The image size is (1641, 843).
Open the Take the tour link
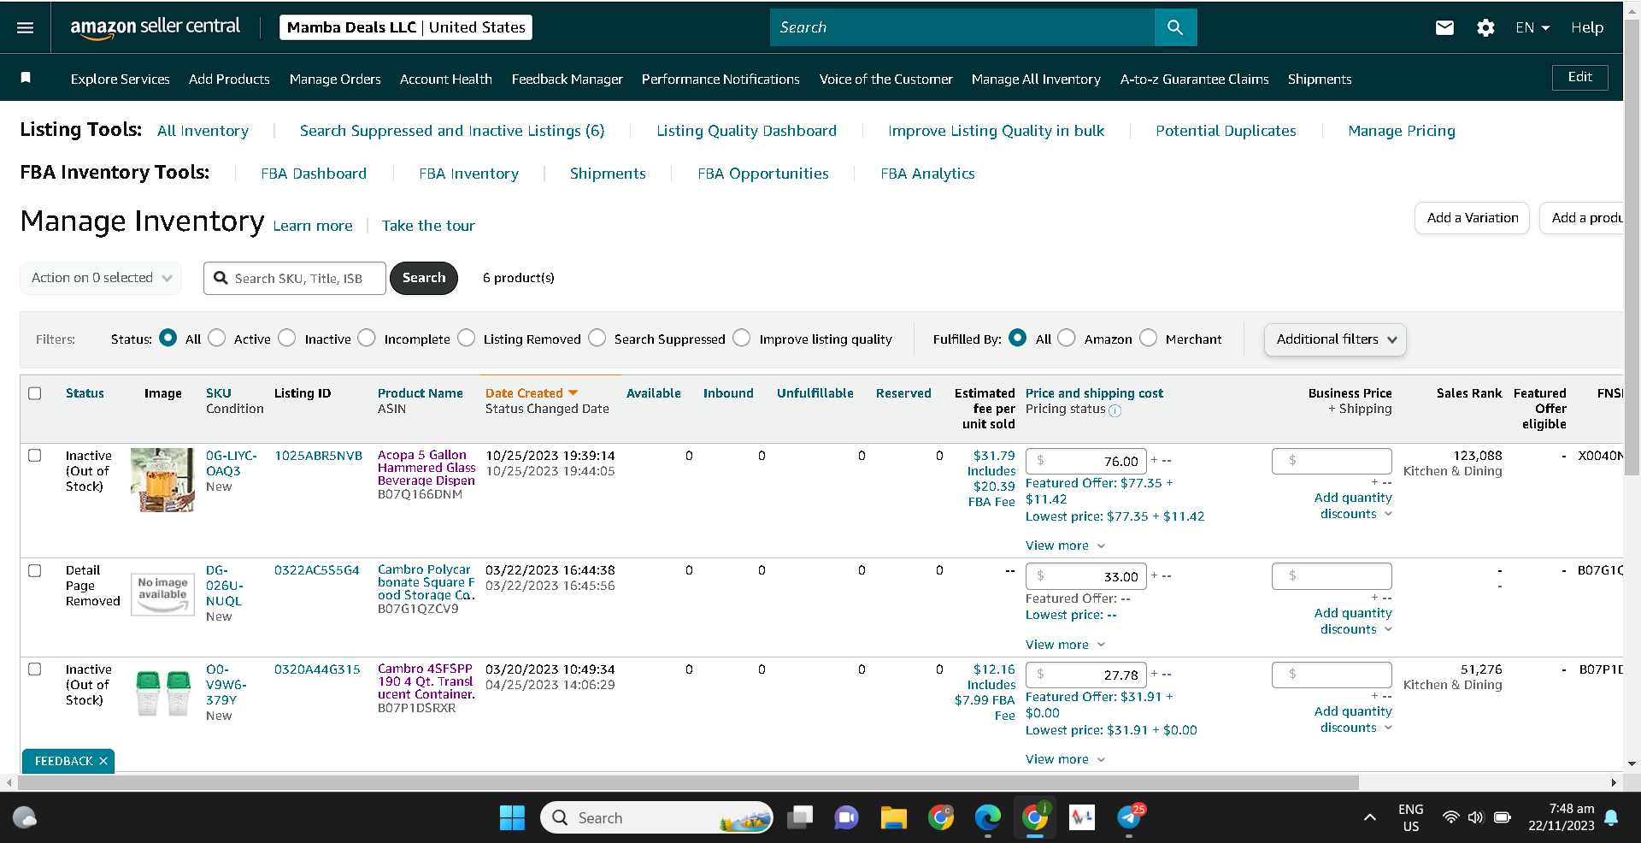[x=428, y=226]
